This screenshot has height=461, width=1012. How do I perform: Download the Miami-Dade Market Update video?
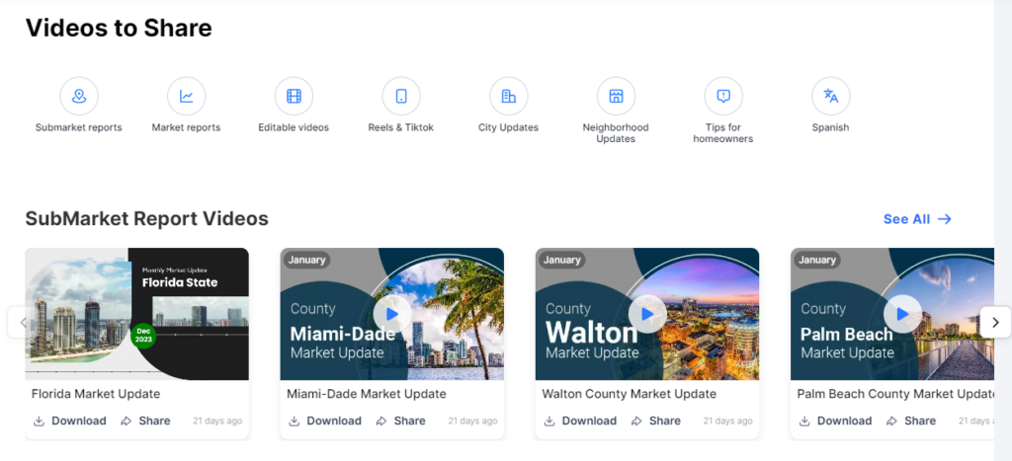click(x=325, y=421)
